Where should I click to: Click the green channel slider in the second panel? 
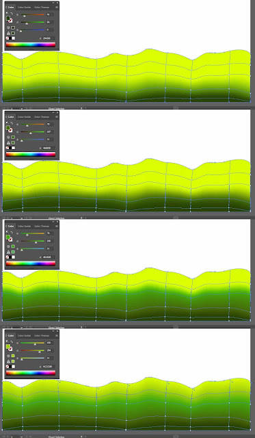tap(32, 131)
